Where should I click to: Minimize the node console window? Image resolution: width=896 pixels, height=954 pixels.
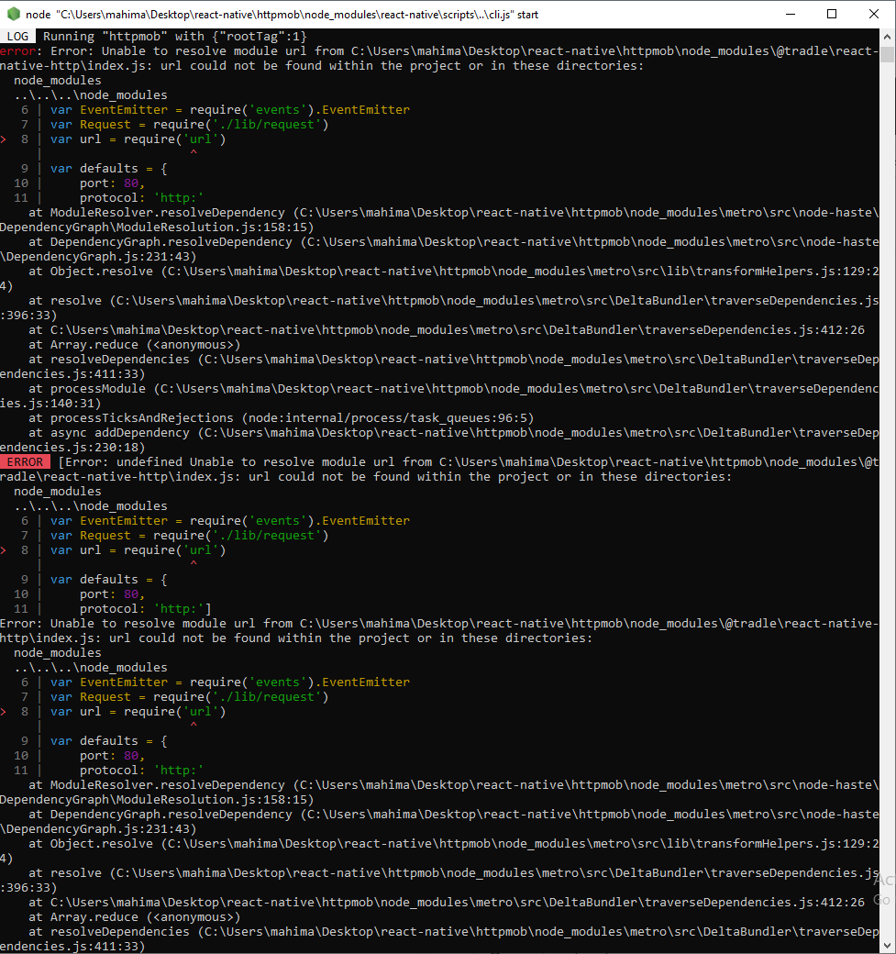[791, 14]
